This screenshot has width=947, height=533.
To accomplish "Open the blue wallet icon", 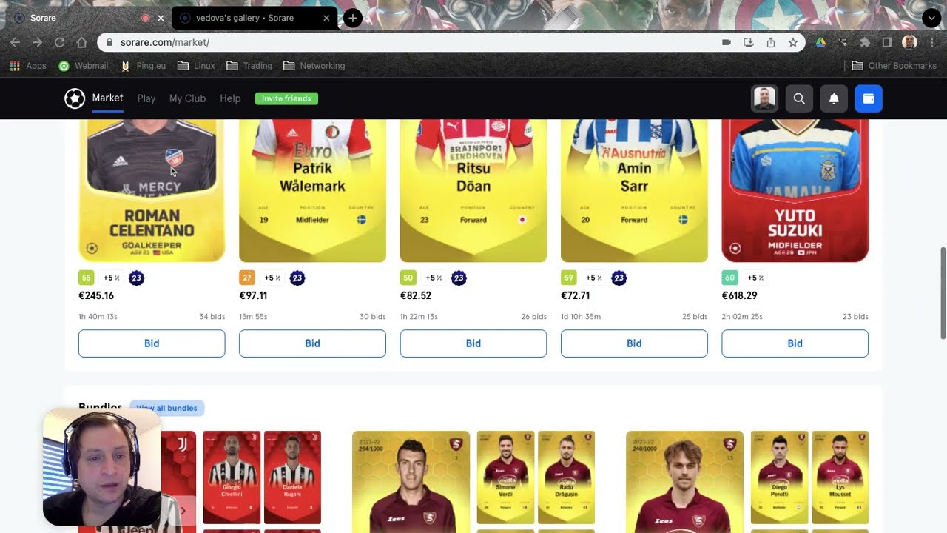I will click(869, 98).
